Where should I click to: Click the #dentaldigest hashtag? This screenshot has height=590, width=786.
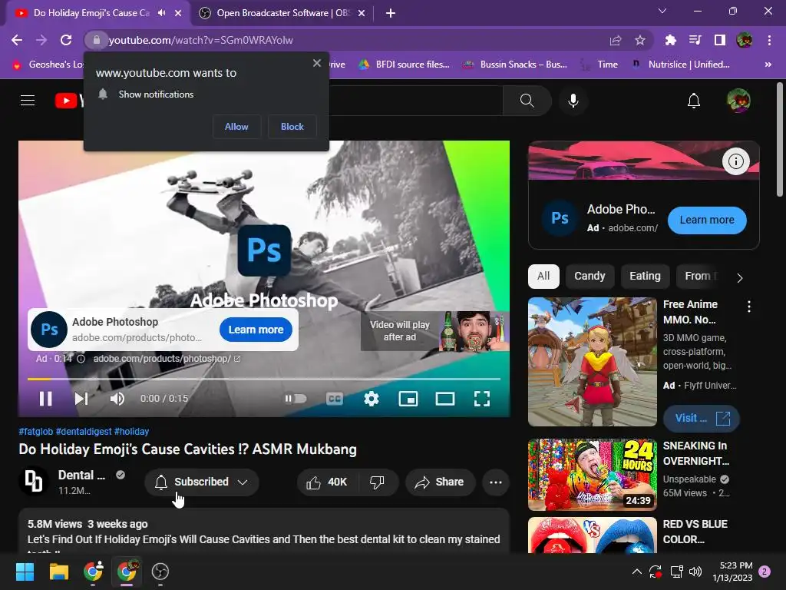(84, 432)
